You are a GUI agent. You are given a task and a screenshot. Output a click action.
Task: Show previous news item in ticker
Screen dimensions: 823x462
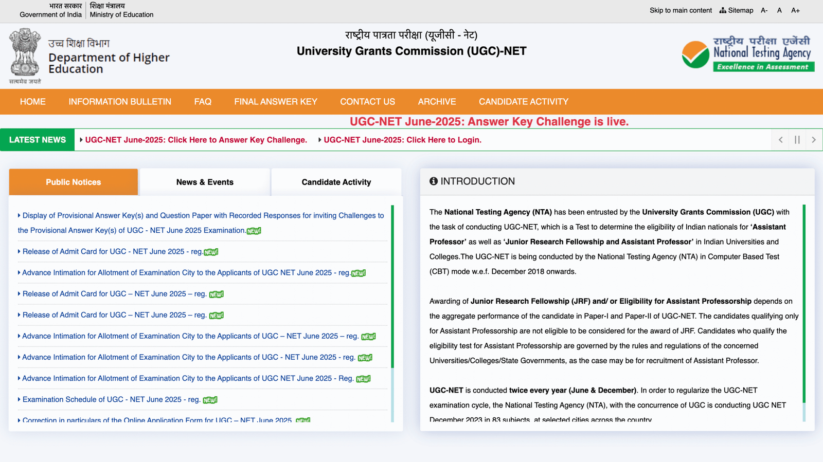[780, 140]
